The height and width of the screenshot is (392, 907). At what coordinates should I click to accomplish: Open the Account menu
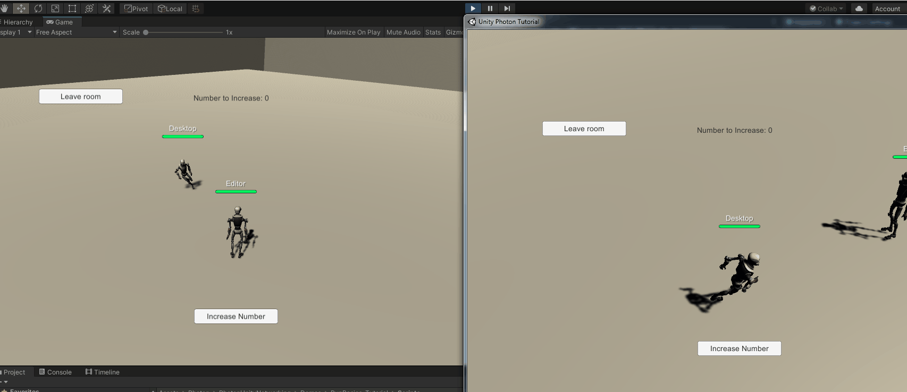point(888,8)
